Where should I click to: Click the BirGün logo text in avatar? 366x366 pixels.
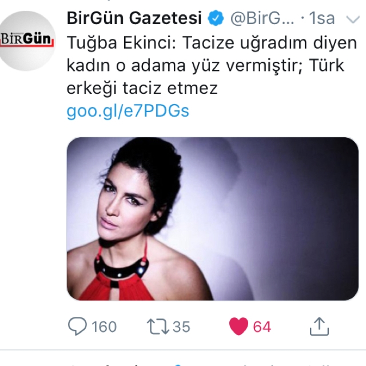pos(26,39)
